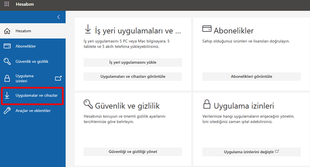Viewport: 310px width, 167px height.
Task: Click the padlock icon beside Uygulama izinleri in sidebar
Action: [7, 79]
